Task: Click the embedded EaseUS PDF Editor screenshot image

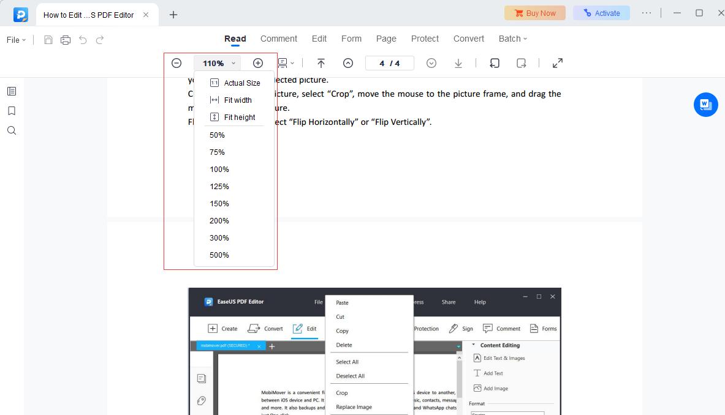Action: tap(374, 351)
